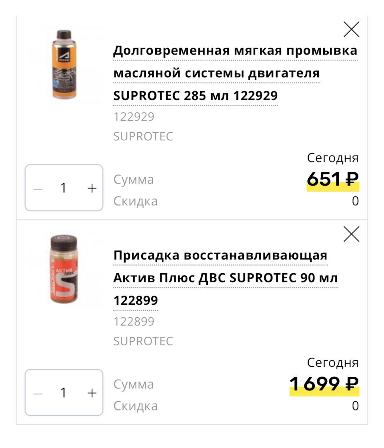This screenshot has height=448, width=384.
Task: Click the highlighted 651 ₽ price
Action: pyautogui.click(x=332, y=180)
